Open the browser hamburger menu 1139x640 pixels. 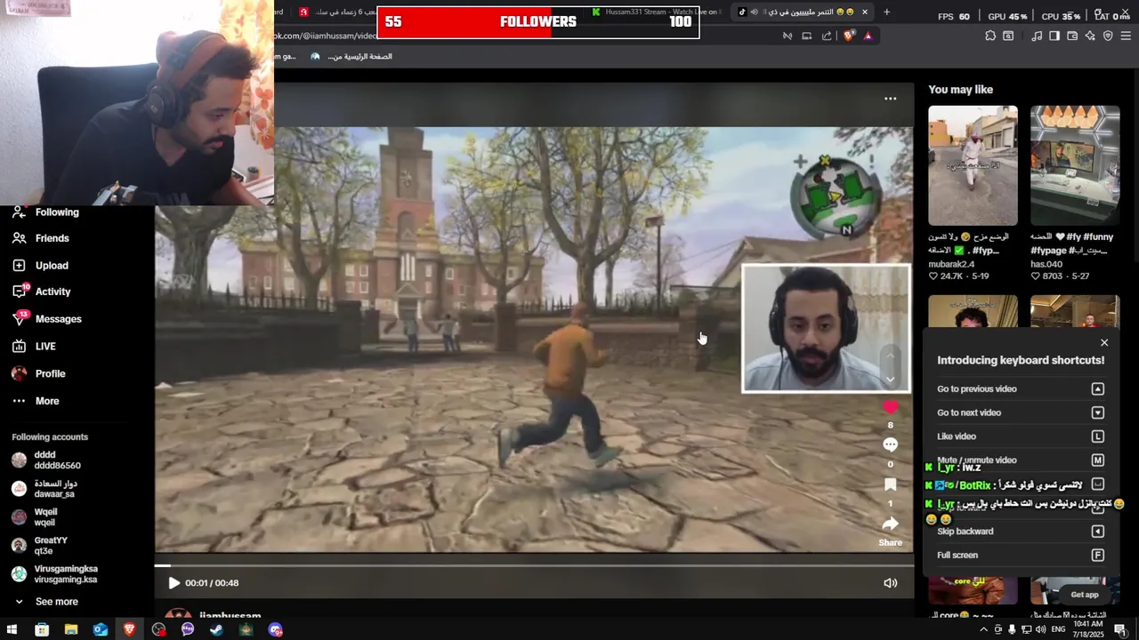pos(1126,36)
